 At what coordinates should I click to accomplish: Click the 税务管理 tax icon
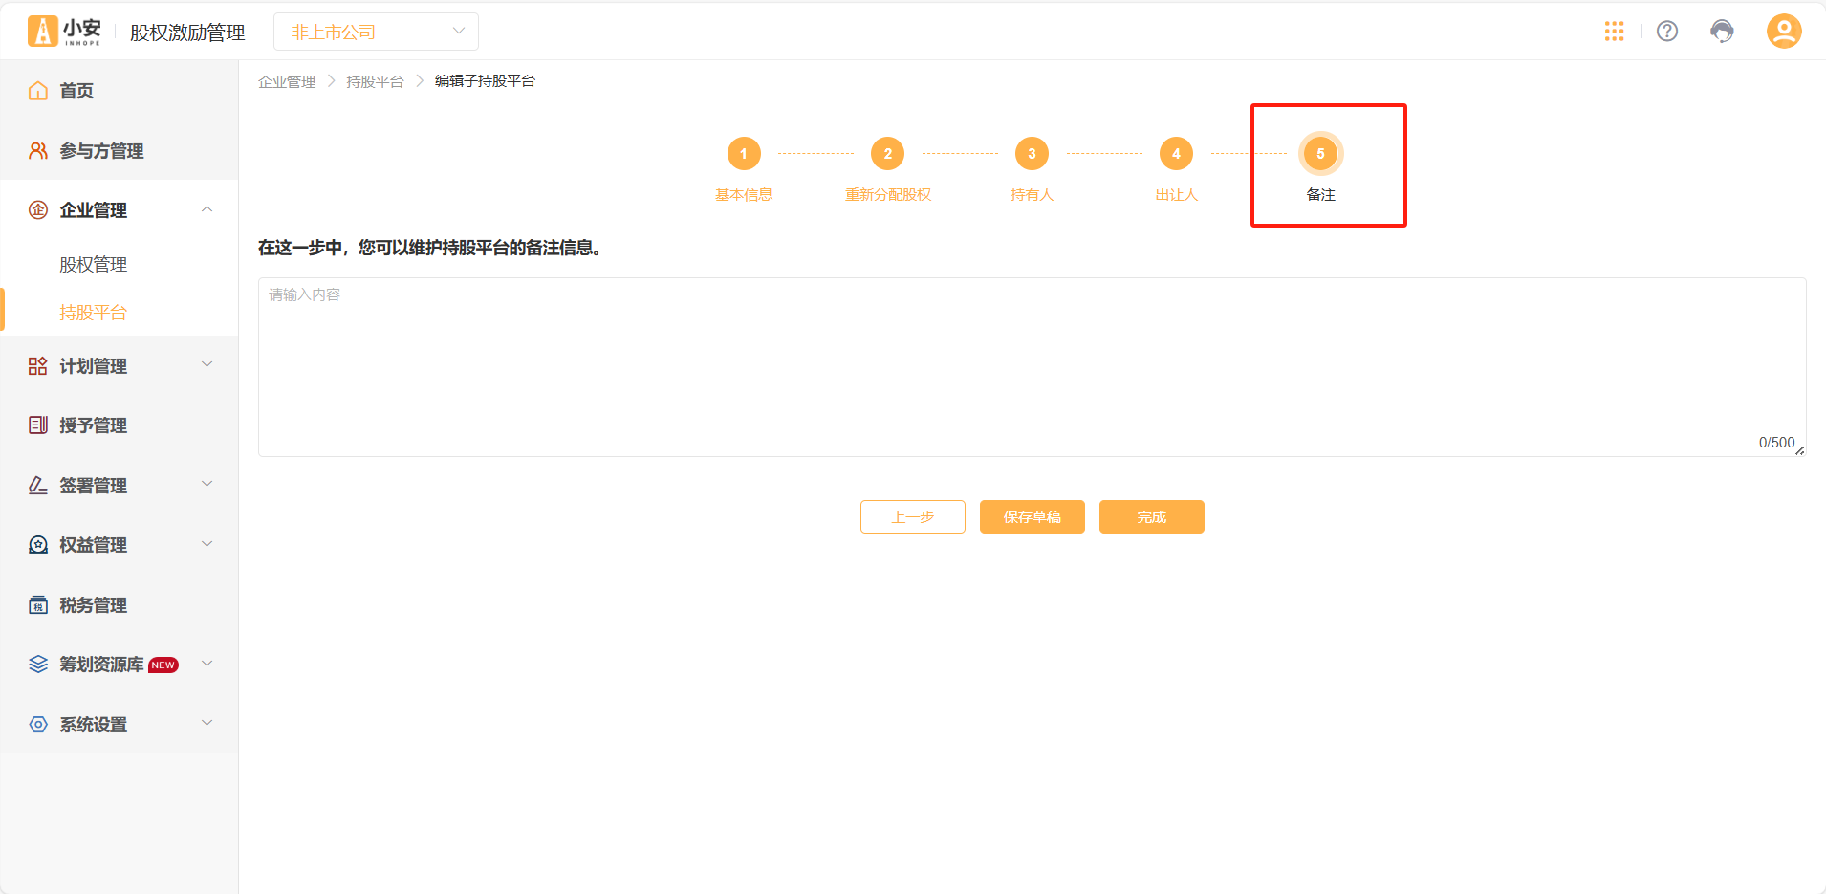click(x=38, y=605)
